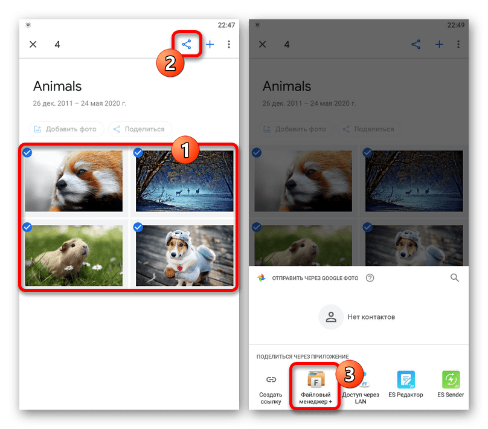Uncheck the red panda photo checkmark, left screen
Image resolution: width=488 pixels, height=429 pixels.
pyautogui.click(x=27, y=152)
